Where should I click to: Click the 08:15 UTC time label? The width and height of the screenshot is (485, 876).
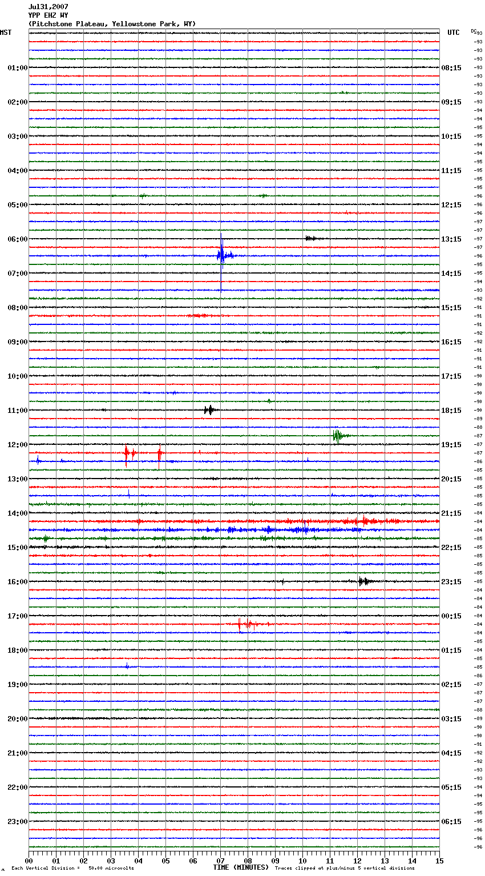(451, 68)
